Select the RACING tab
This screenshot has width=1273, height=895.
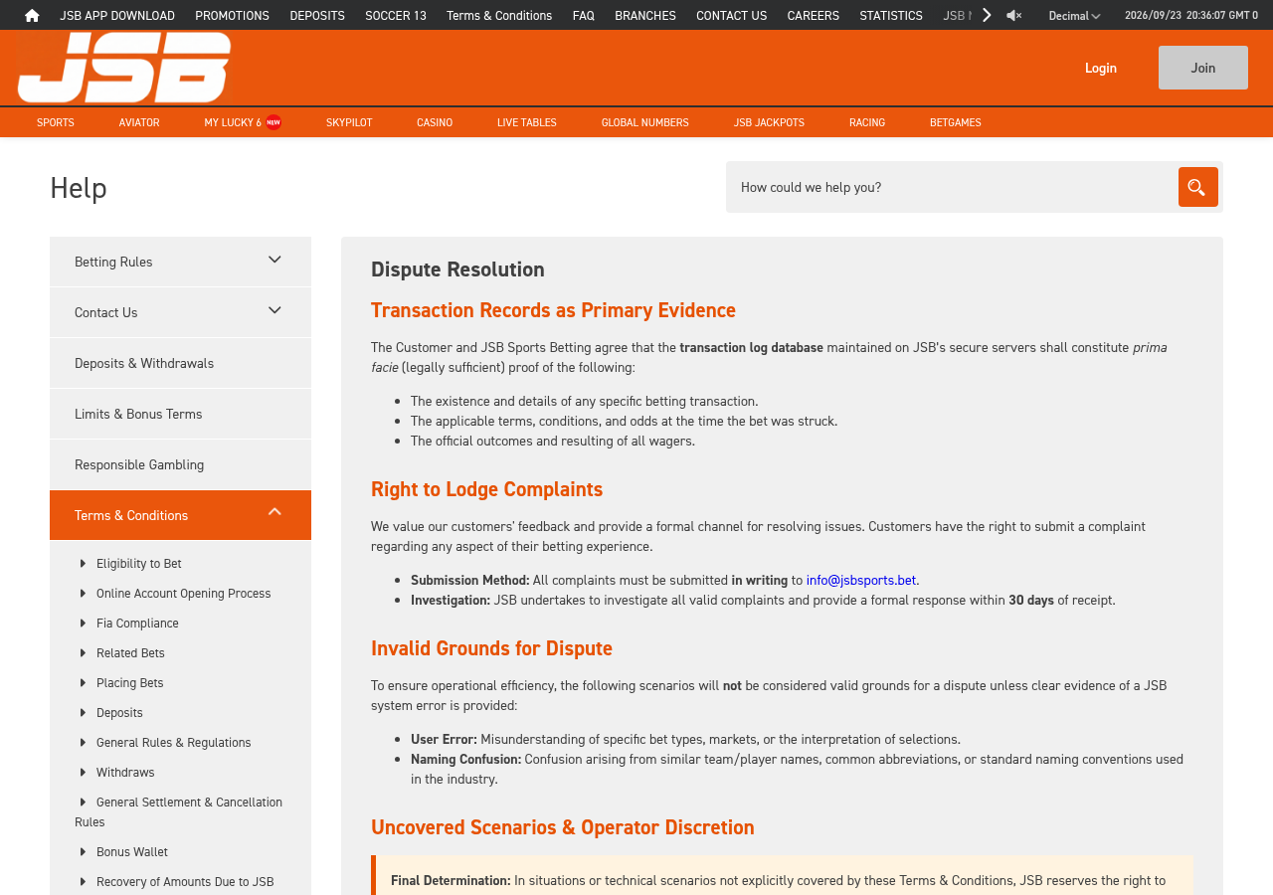867,122
